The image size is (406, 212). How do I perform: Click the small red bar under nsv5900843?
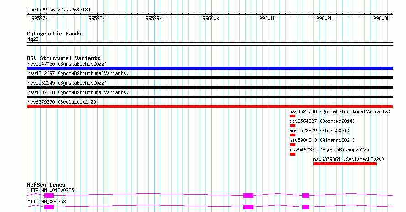(292, 145)
